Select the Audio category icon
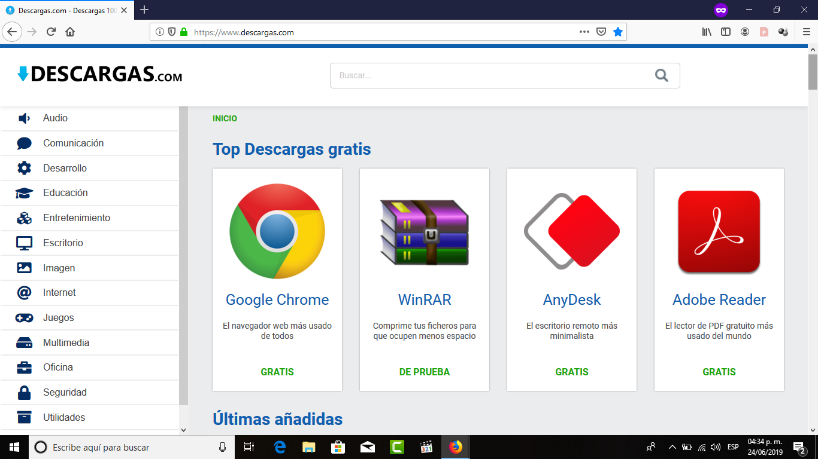 [23, 118]
